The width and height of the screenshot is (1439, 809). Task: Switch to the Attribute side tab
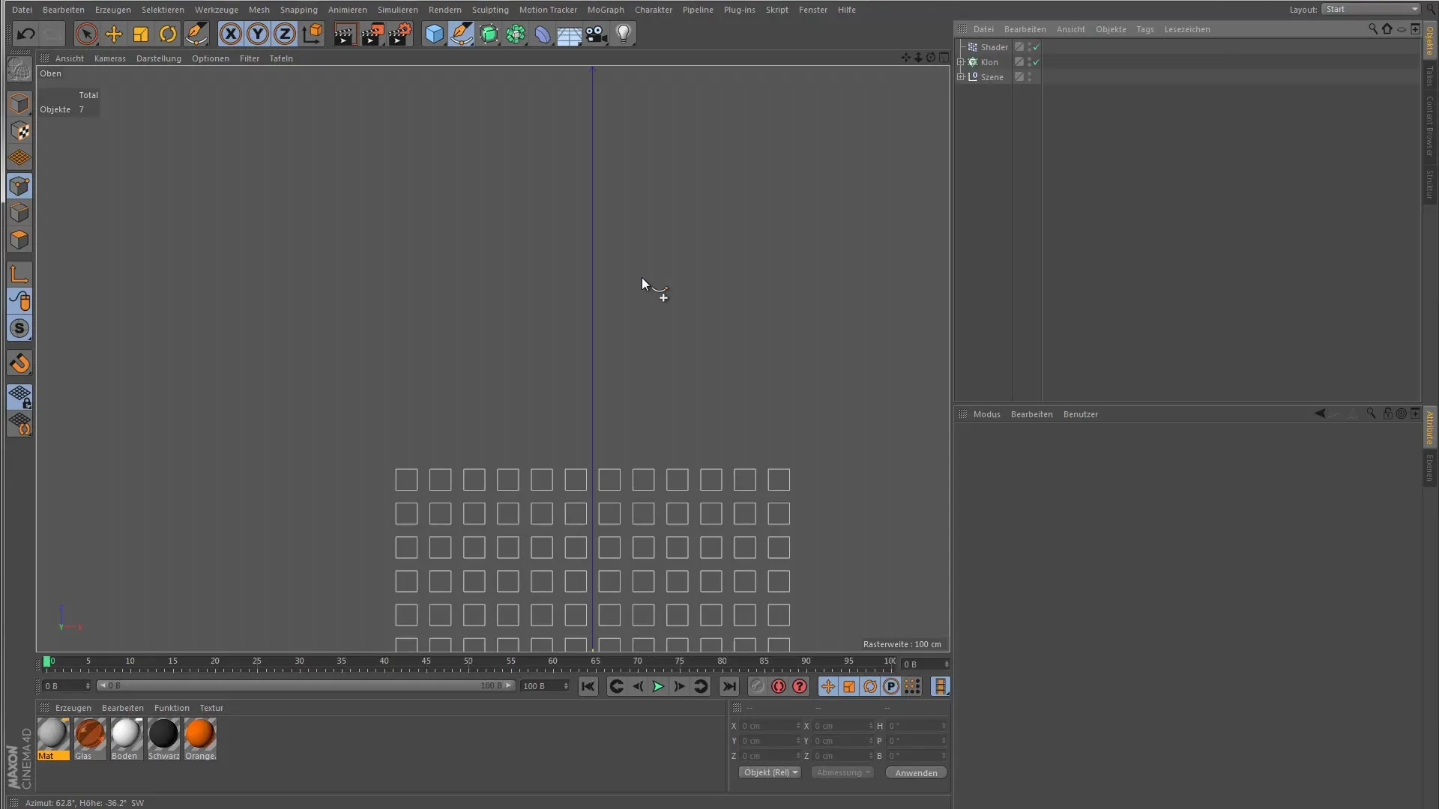pos(1430,428)
